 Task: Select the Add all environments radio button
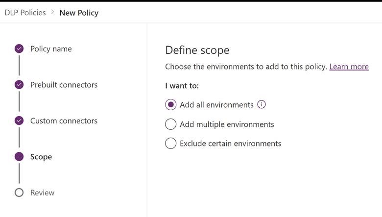(x=170, y=105)
